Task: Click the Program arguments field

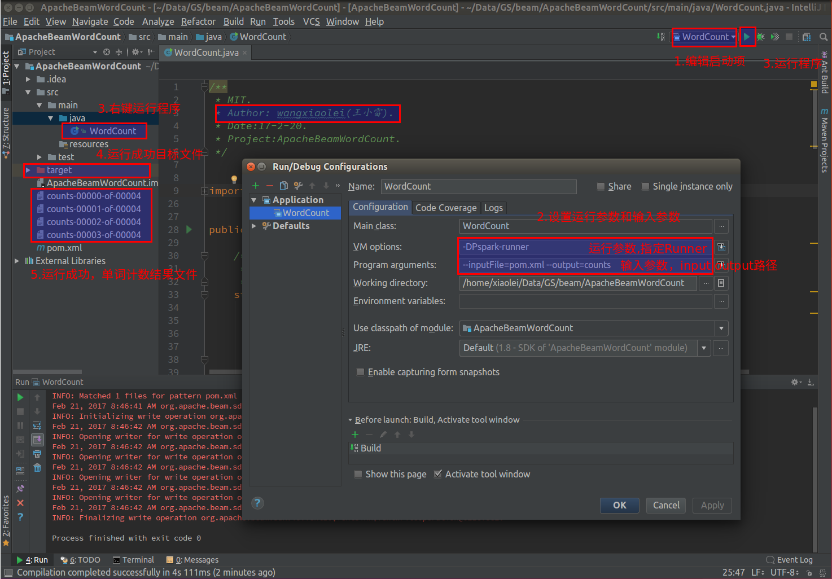Action: [x=585, y=265]
